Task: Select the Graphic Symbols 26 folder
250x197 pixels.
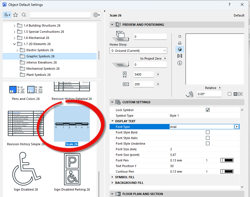Action: 50,56
